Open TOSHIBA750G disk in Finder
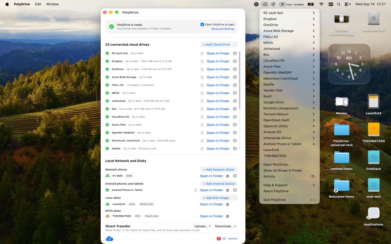This screenshot has height=244, width=391. click(211, 216)
